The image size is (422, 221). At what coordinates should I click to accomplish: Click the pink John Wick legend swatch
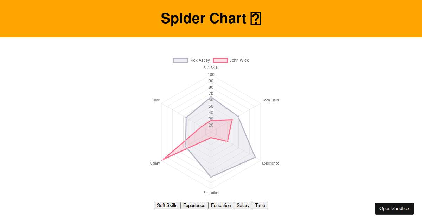point(220,60)
